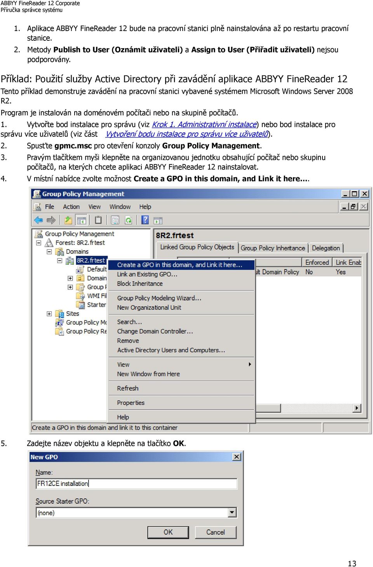Expand the Group Policy Objects node
This screenshot has width=373, height=567.
(x=70, y=287)
